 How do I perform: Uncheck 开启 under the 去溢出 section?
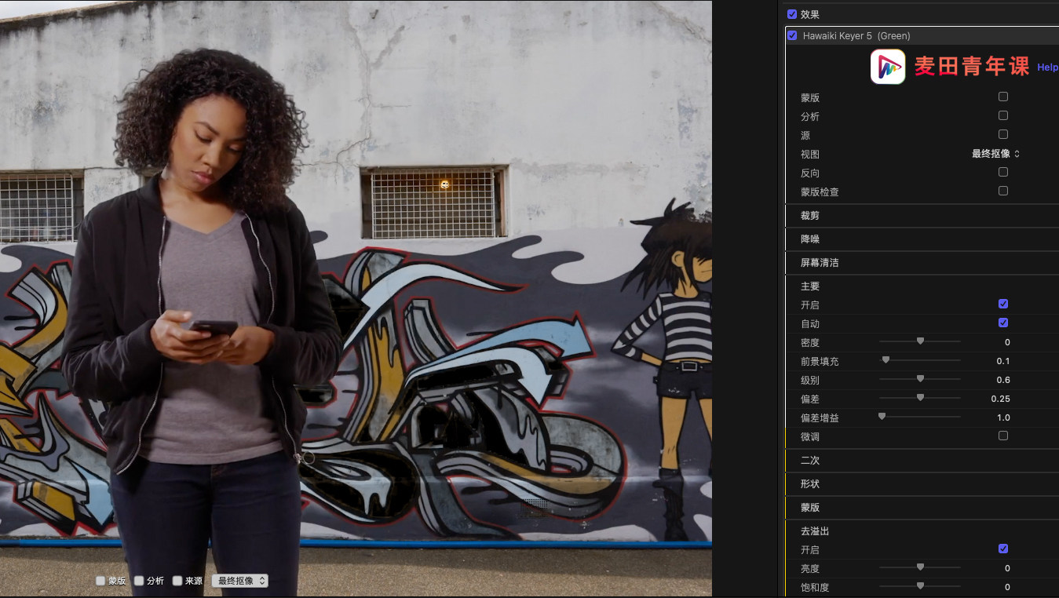tap(1003, 549)
